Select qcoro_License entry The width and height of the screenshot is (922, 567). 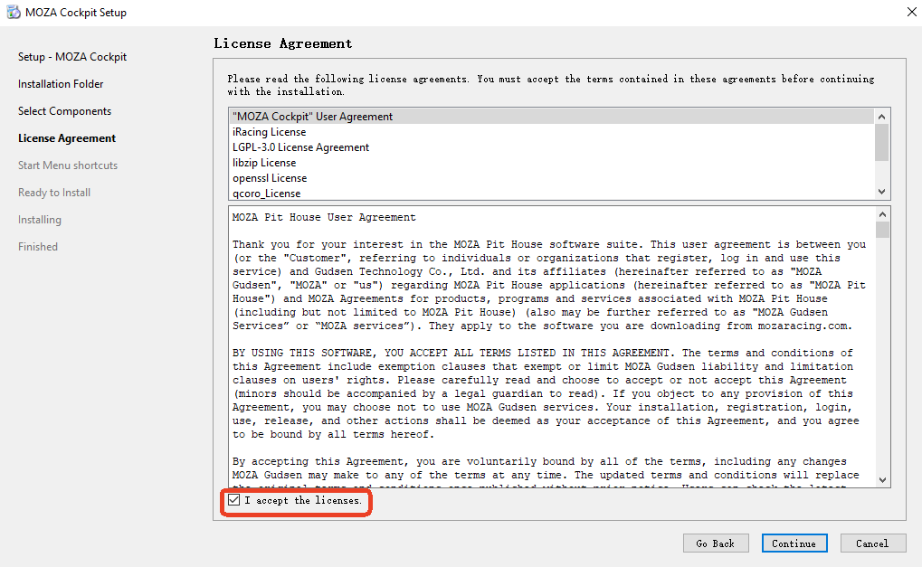tap(551, 193)
